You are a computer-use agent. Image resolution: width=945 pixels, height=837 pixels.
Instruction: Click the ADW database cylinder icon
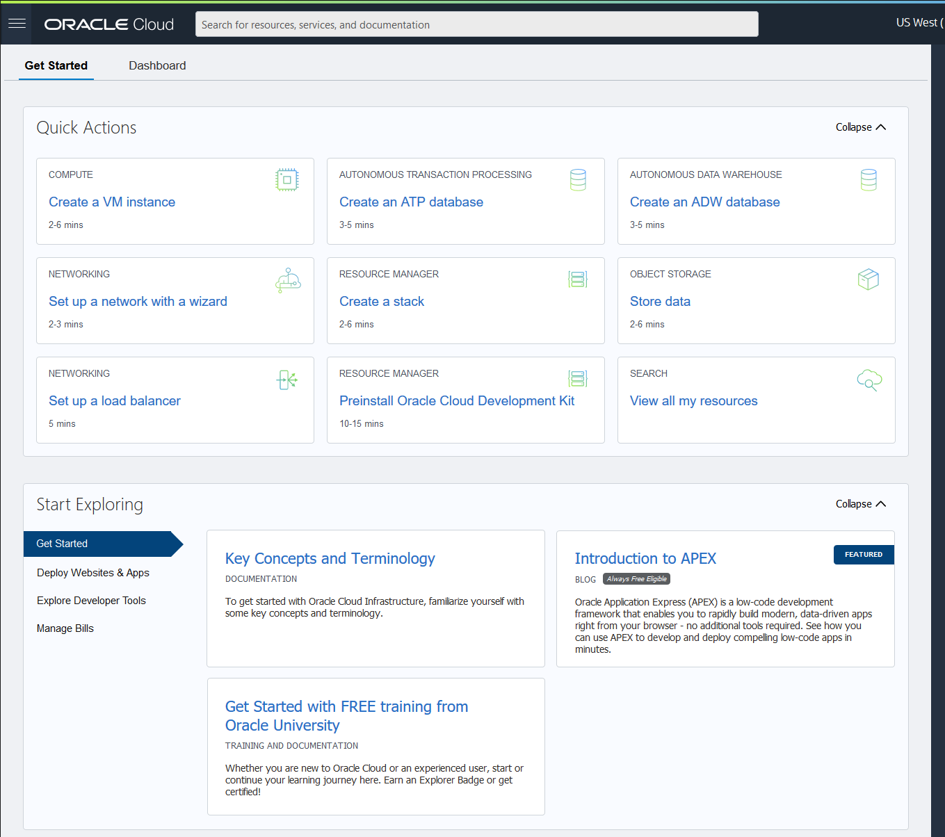tap(869, 180)
